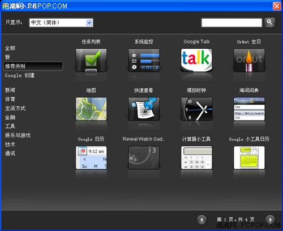Select the Reveal Watch Gadget icon
The height and width of the screenshot is (231, 283).
pyautogui.click(x=144, y=157)
